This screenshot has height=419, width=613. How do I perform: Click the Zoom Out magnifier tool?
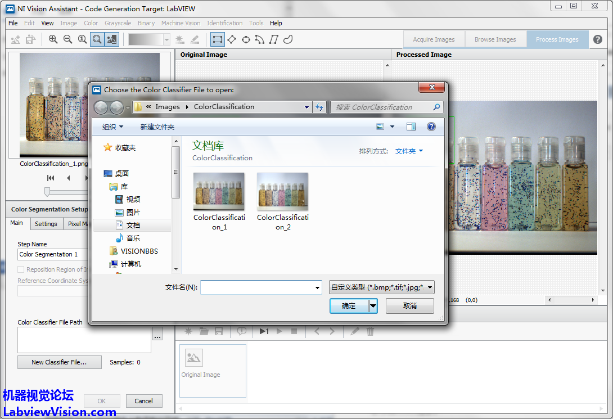[67, 39]
